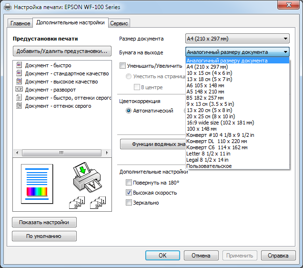Screen dimensions: 303x268
Task: Open the 'Размер документа' dropdown
Action: [237, 39]
